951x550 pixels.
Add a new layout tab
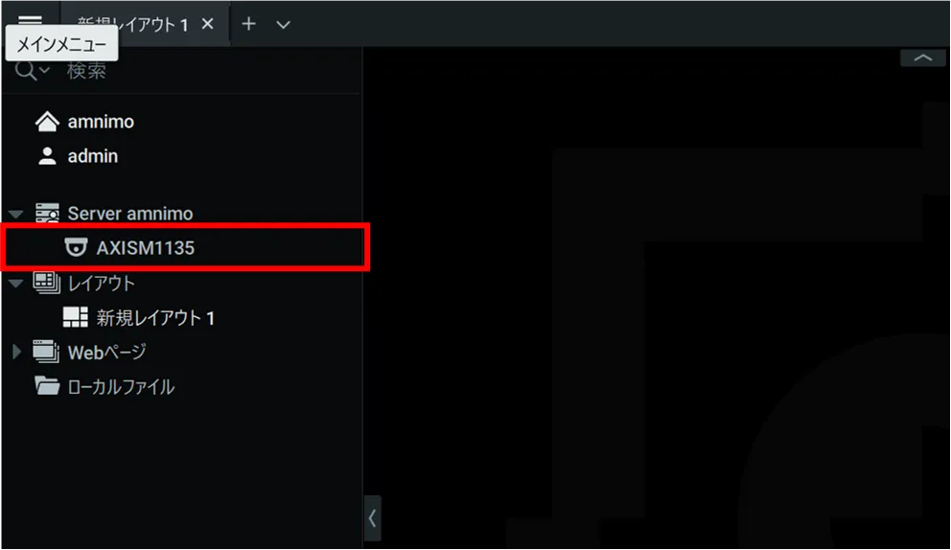[248, 24]
